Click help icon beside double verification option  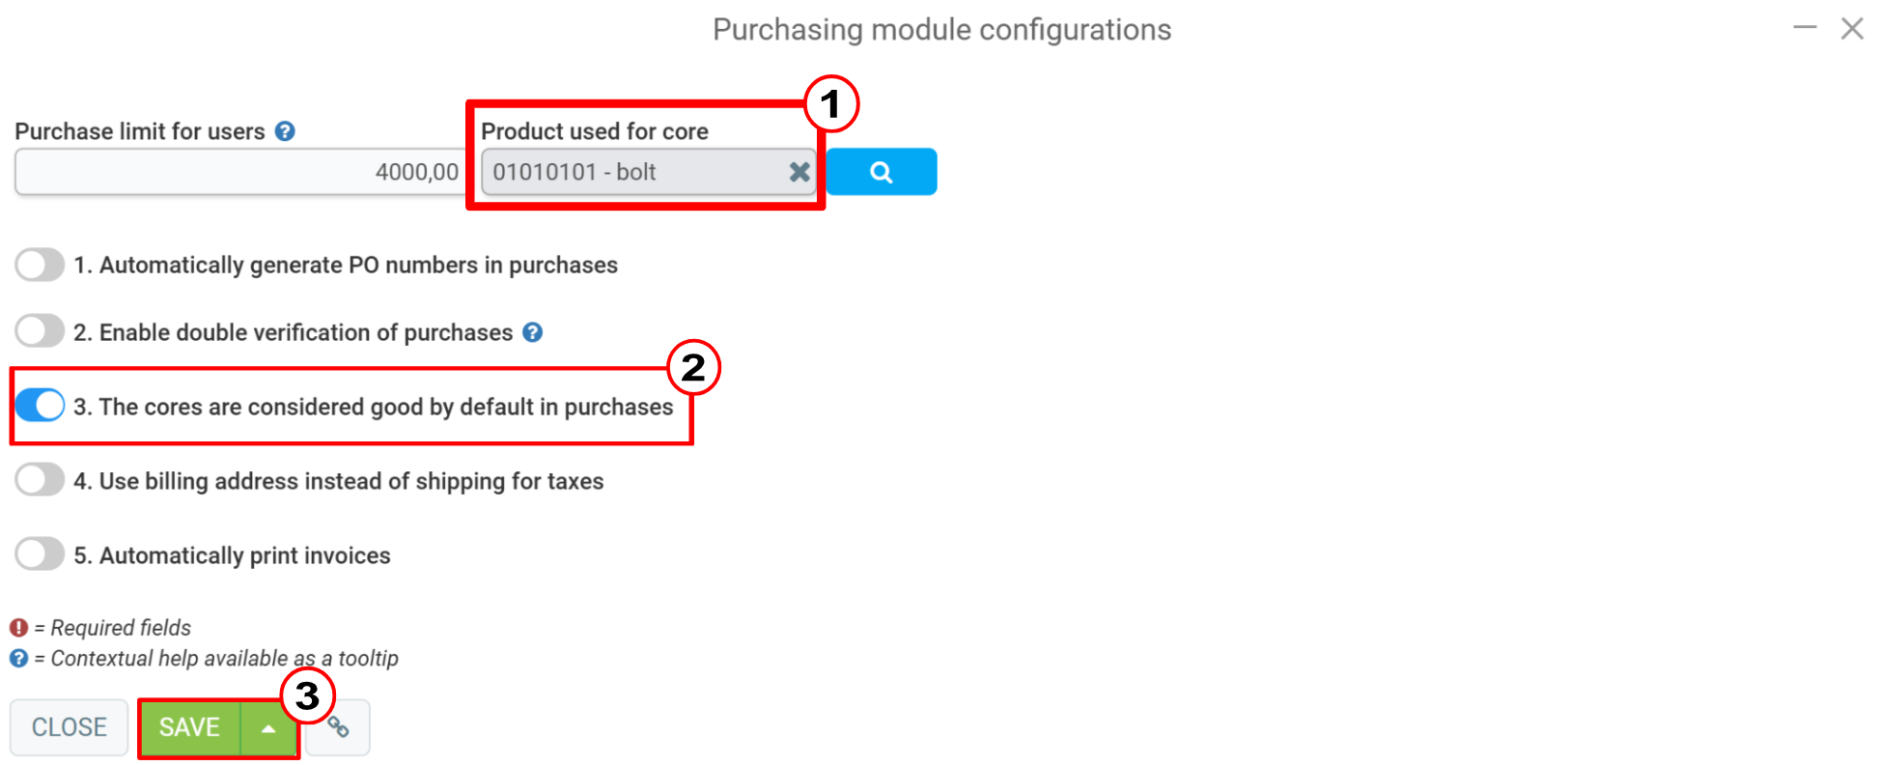(533, 331)
